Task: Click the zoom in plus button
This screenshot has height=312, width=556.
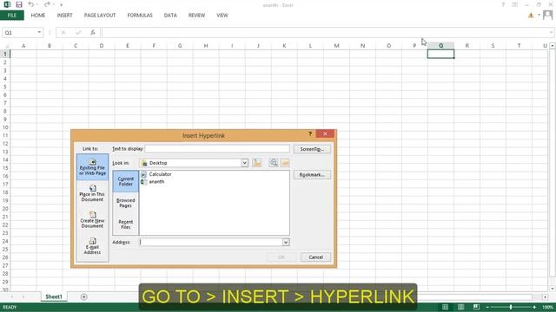Action: pos(534,307)
